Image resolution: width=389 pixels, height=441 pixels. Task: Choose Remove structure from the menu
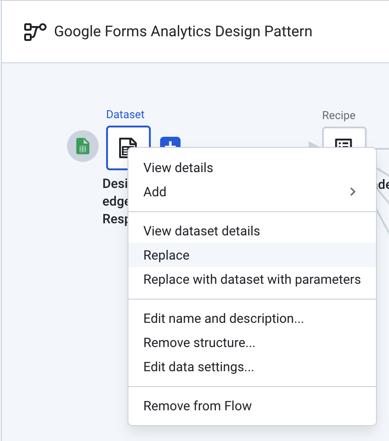(x=199, y=342)
